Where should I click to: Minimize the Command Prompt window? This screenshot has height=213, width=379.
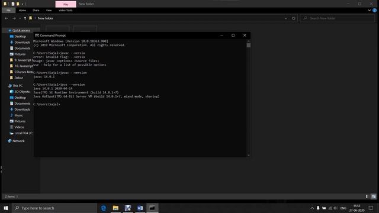point(221,35)
